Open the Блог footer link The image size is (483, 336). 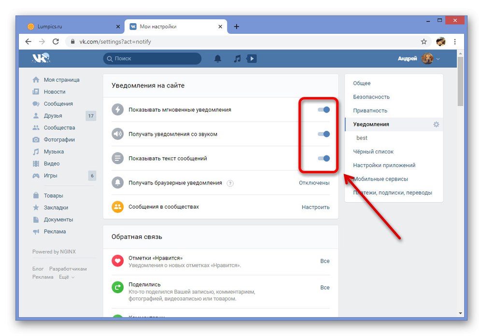coord(38,269)
